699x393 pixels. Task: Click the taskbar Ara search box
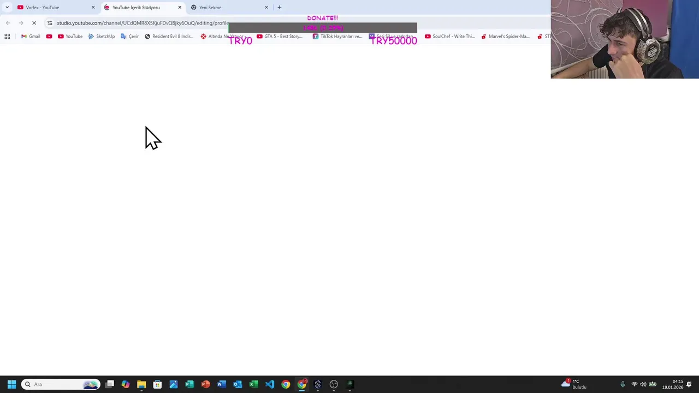point(61,384)
